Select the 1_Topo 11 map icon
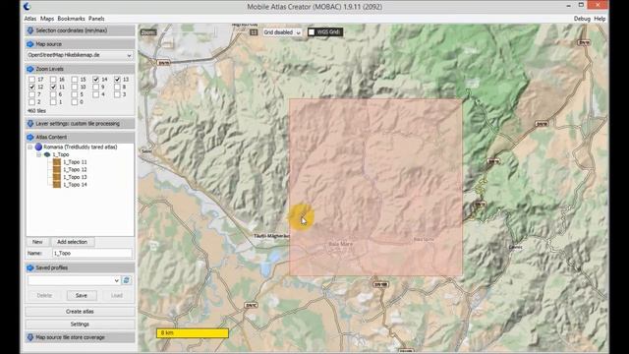This screenshot has width=629, height=354. (57, 162)
